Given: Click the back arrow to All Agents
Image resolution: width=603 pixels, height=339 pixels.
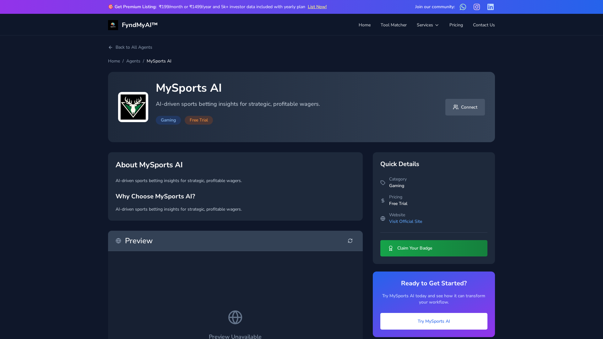Looking at the screenshot, I should (111, 47).
